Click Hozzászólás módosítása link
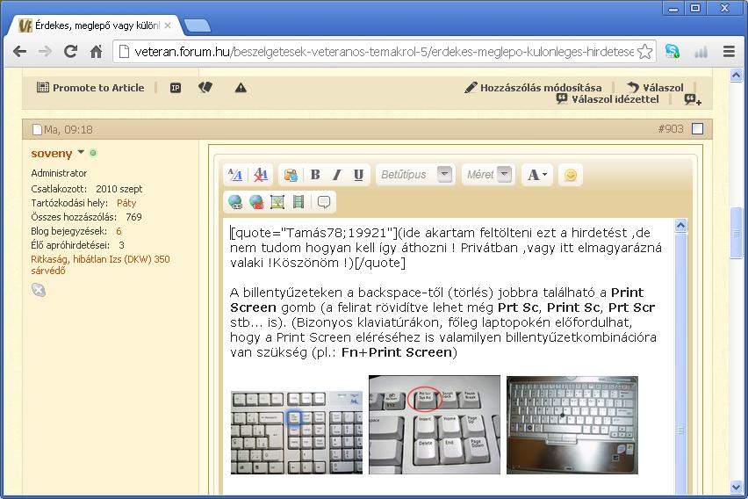 pos(534,88)
